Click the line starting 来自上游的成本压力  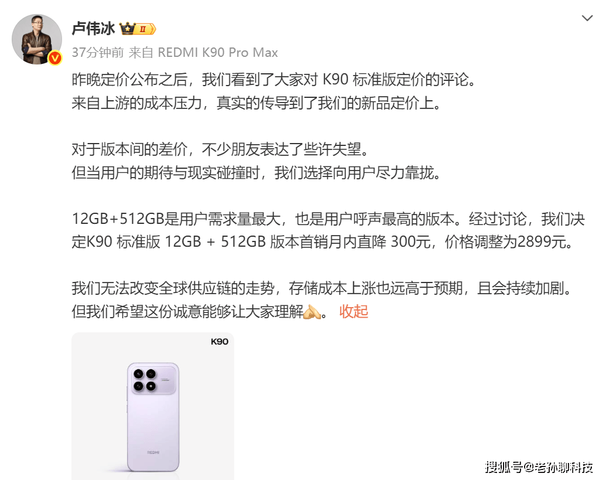(x=256, y=103)
